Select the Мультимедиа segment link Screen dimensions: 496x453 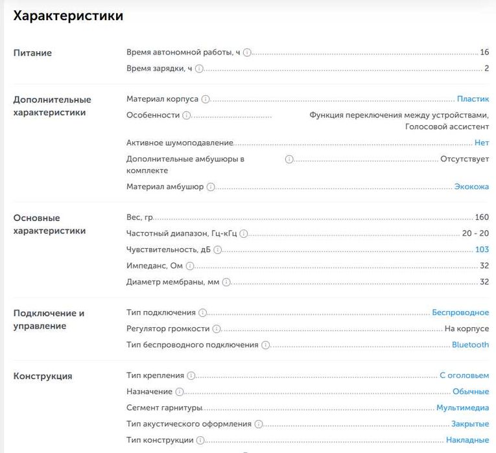(462, 408)
